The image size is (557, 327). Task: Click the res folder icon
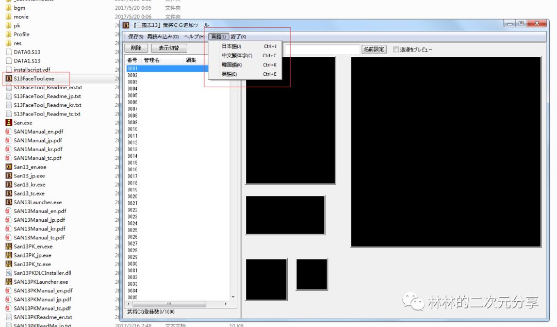9,43
